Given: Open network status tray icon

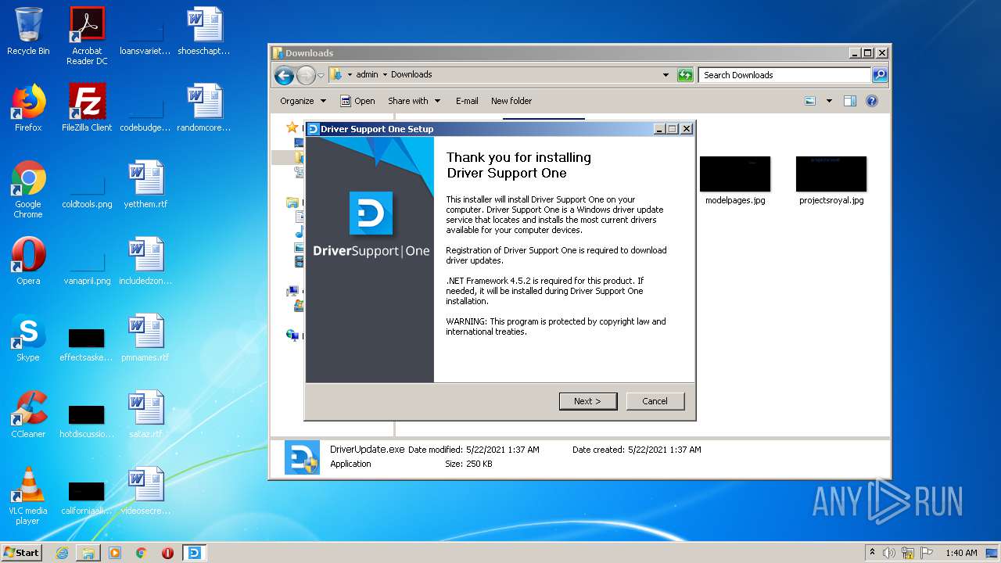Looking at the screenshot, I should click(908, 553).
